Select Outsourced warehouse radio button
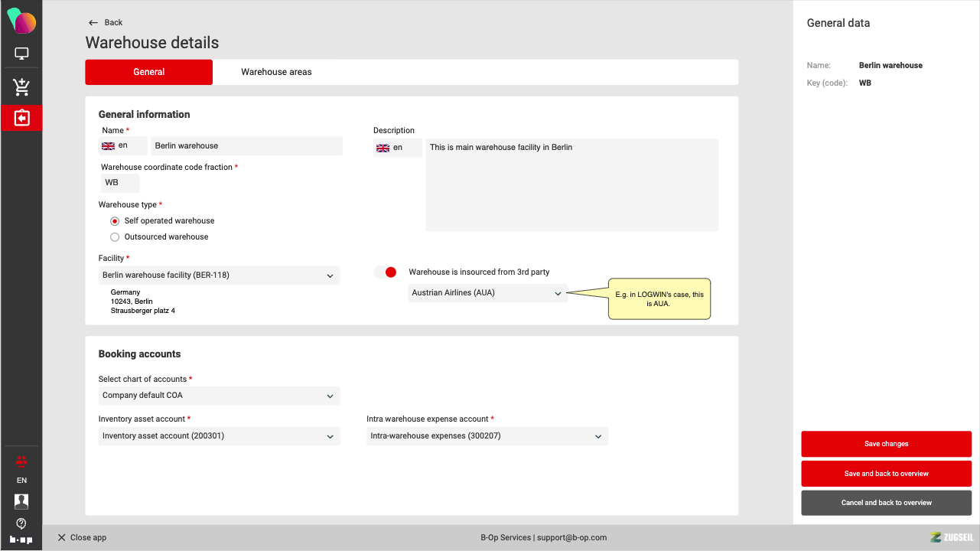980x551 pixels. [x=115, y=237]
